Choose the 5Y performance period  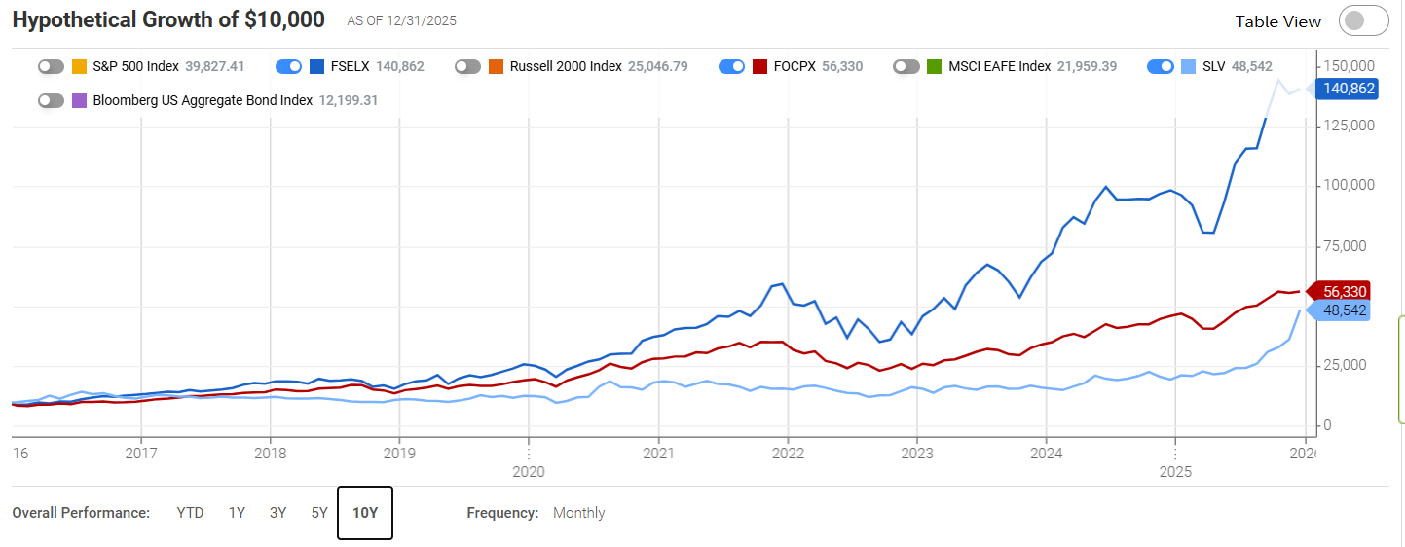pyautogui.click(x=319, y=513)
